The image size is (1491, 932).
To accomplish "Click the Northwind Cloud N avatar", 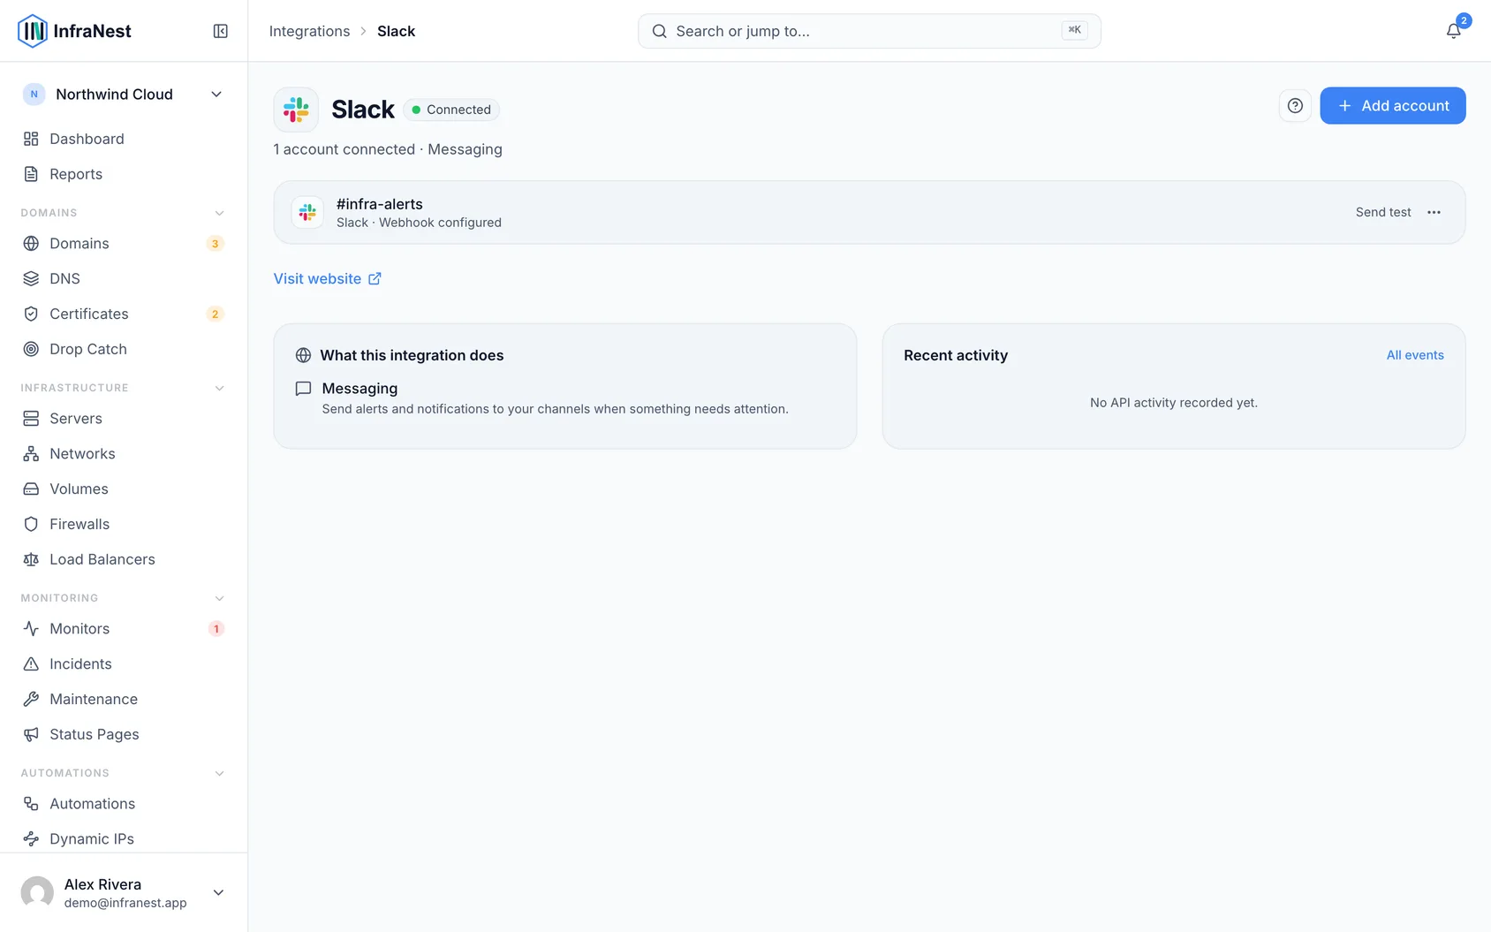I will tap(34, 95).
